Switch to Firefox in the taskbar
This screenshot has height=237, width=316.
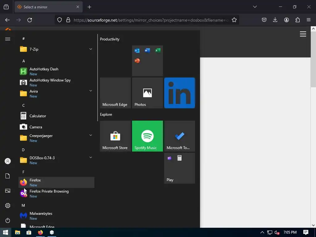[40, 232]
